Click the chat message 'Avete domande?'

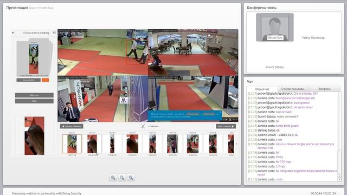287,116
